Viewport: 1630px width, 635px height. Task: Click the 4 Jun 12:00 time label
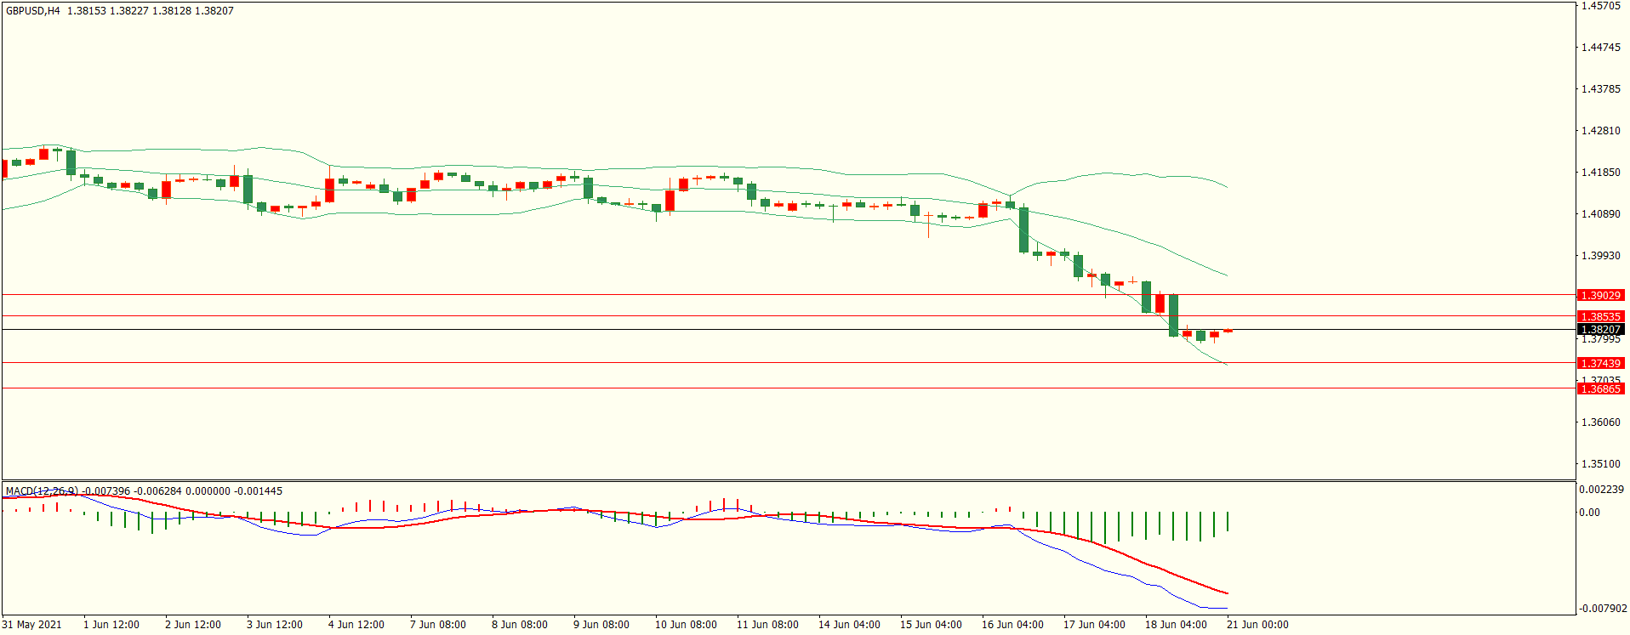tap(356, 625)
